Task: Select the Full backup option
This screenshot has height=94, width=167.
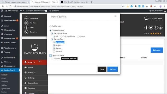Action: click(x=50, y=26)
